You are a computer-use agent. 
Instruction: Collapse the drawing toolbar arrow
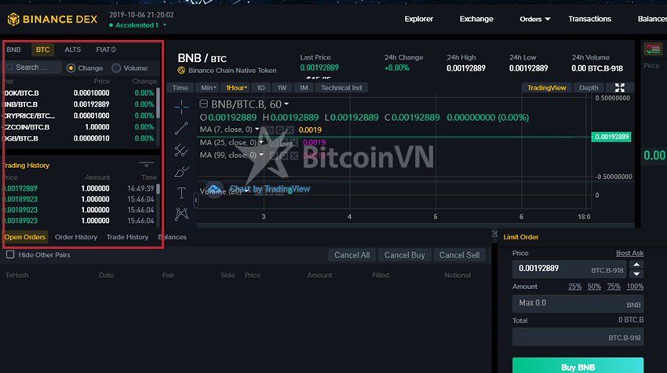tap(195, 200)
